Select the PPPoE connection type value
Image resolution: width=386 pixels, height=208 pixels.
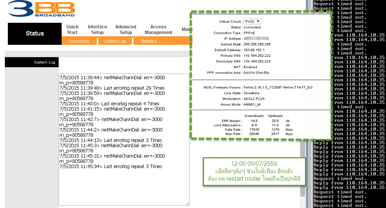click(x=249, y=33)
